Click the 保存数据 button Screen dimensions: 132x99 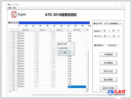pos(108,80)
